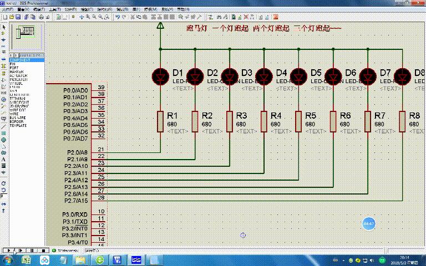Select the Current Probe tool
Viewport: 426px width, 266px height.
(x=3, y=112)
